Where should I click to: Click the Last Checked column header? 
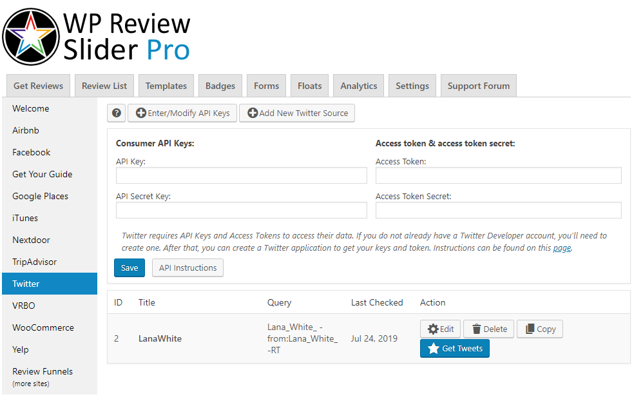377,303
